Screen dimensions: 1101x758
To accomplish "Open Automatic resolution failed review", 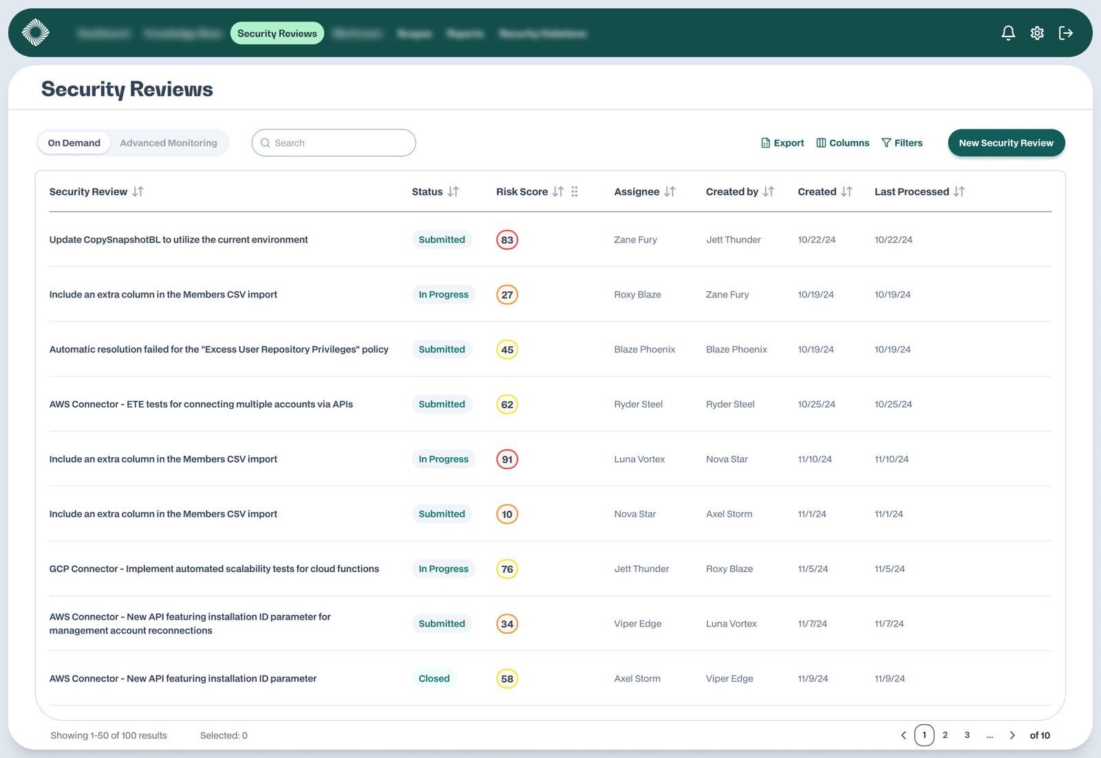I will 219,350.
